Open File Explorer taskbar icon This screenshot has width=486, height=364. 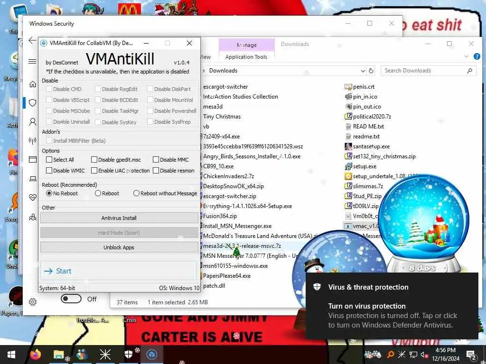(58, 355)
